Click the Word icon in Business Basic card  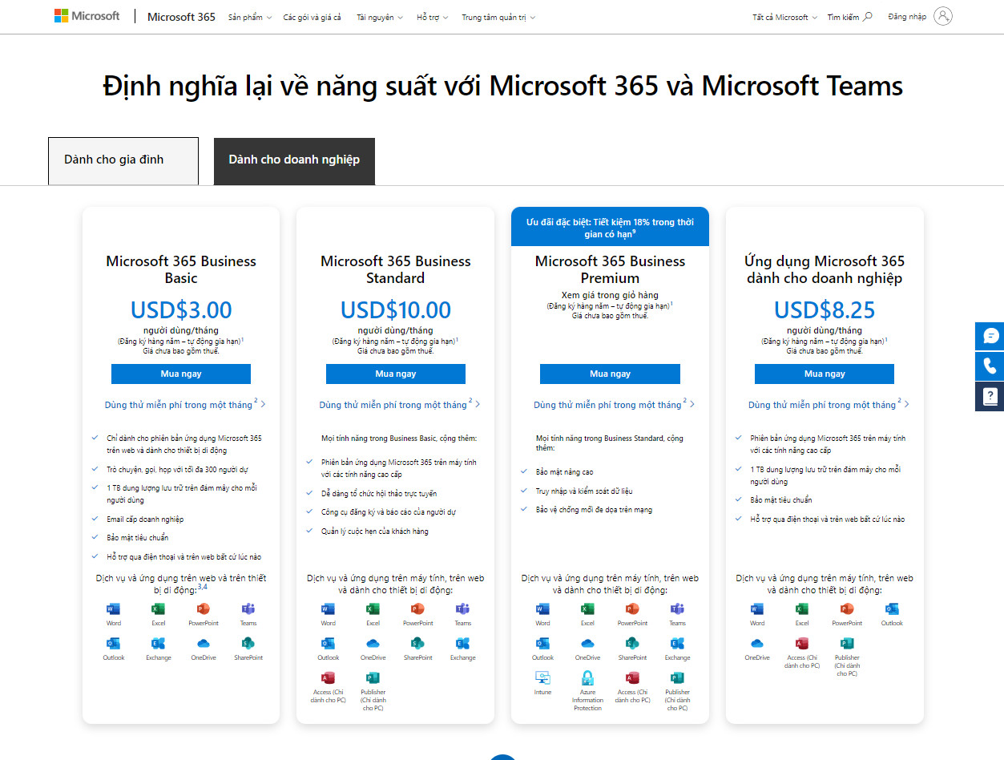113,609
